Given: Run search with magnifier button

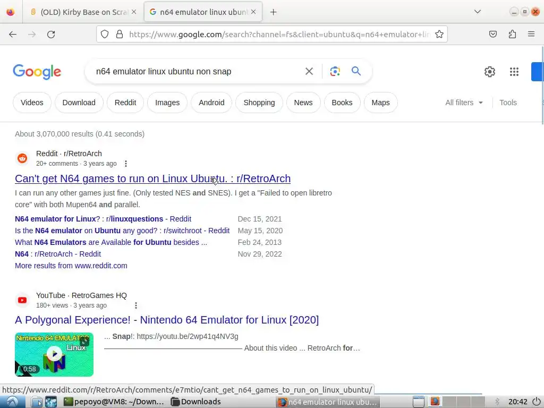Looking at the screenshot, I should (356, 71).
